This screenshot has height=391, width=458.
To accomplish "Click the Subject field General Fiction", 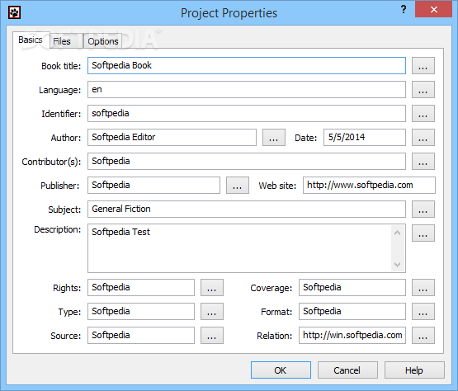I will pos(247,209).
